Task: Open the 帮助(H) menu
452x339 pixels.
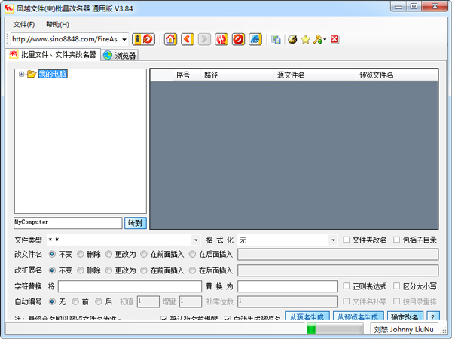Action: point(58,25)
